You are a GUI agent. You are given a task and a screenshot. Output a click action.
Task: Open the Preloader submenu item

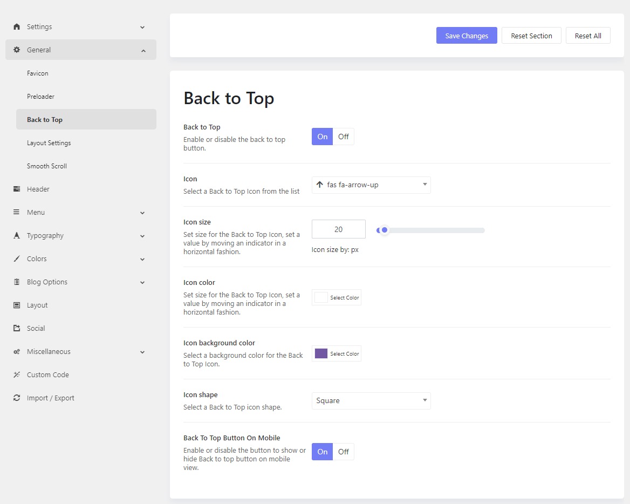(86, 97)
